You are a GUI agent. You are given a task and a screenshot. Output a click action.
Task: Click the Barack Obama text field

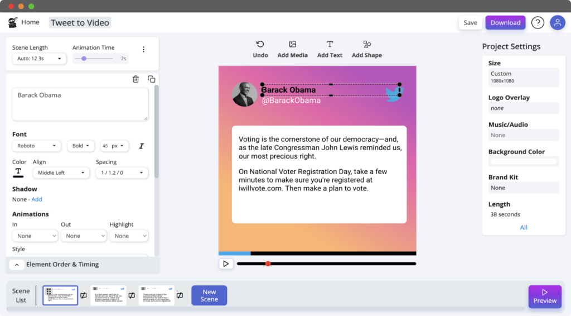point(80,104)
